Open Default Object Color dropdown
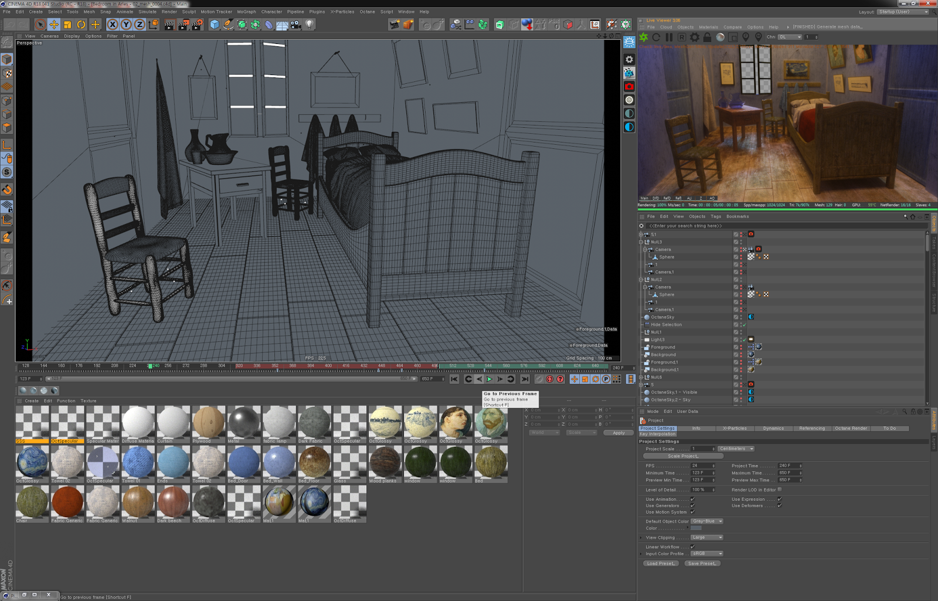This screenshot has height=601, width=938. point(706,521)
